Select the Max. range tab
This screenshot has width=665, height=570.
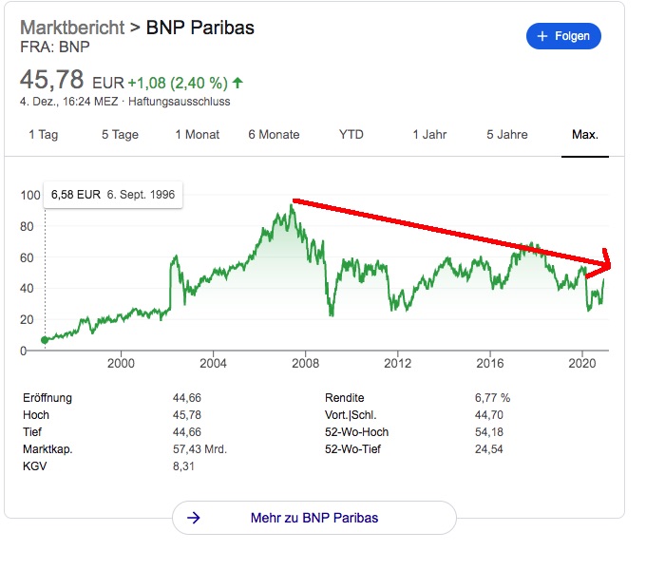coord(584,135)
